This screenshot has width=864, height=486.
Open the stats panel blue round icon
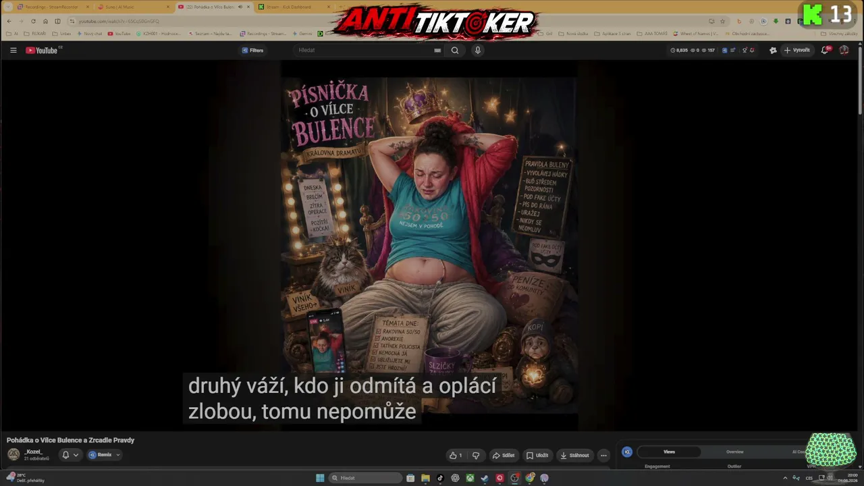pos(627,452)
